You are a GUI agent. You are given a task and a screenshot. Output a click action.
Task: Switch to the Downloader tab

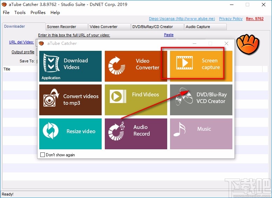tap(24, 26)
